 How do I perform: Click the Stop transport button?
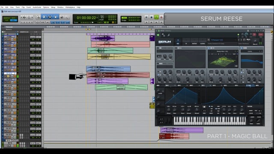pyautogui.click(x=152, y=17)
